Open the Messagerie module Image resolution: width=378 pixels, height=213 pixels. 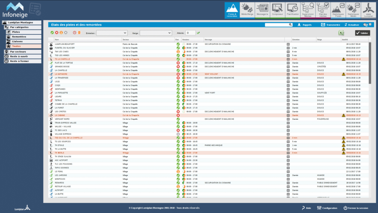[x=262, y=10]
